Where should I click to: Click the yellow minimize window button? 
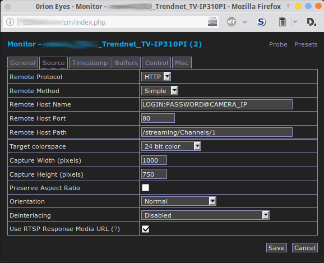coord(298,6)
